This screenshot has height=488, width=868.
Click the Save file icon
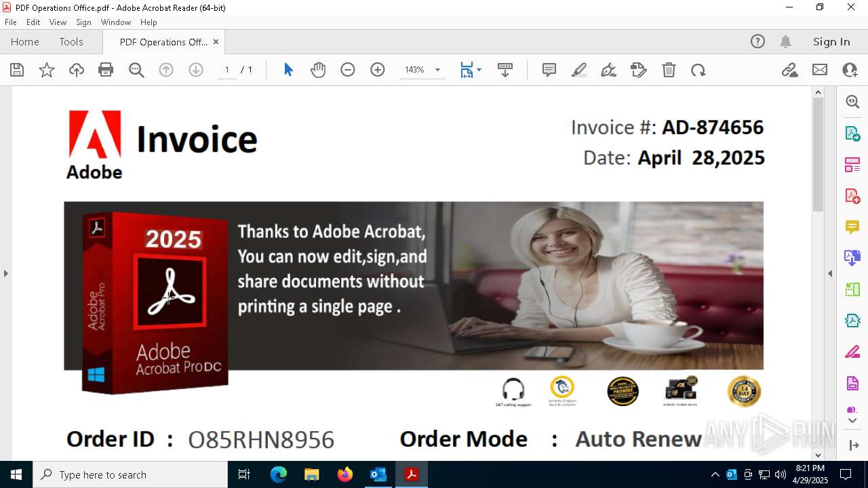click(x=17, y=70)
